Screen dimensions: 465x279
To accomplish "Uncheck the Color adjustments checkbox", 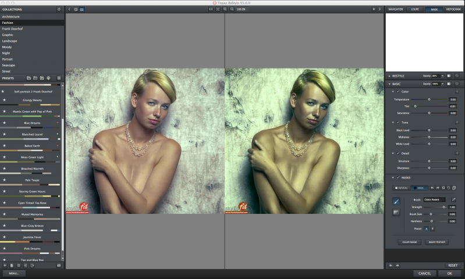I will [398, 92].
